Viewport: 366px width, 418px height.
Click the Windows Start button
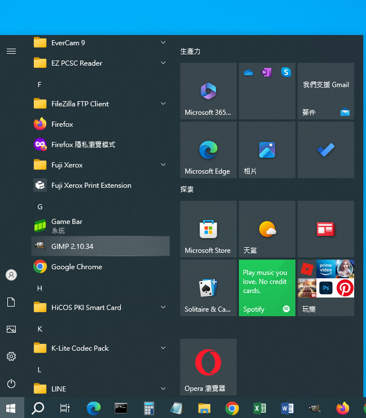click(11, 408)
